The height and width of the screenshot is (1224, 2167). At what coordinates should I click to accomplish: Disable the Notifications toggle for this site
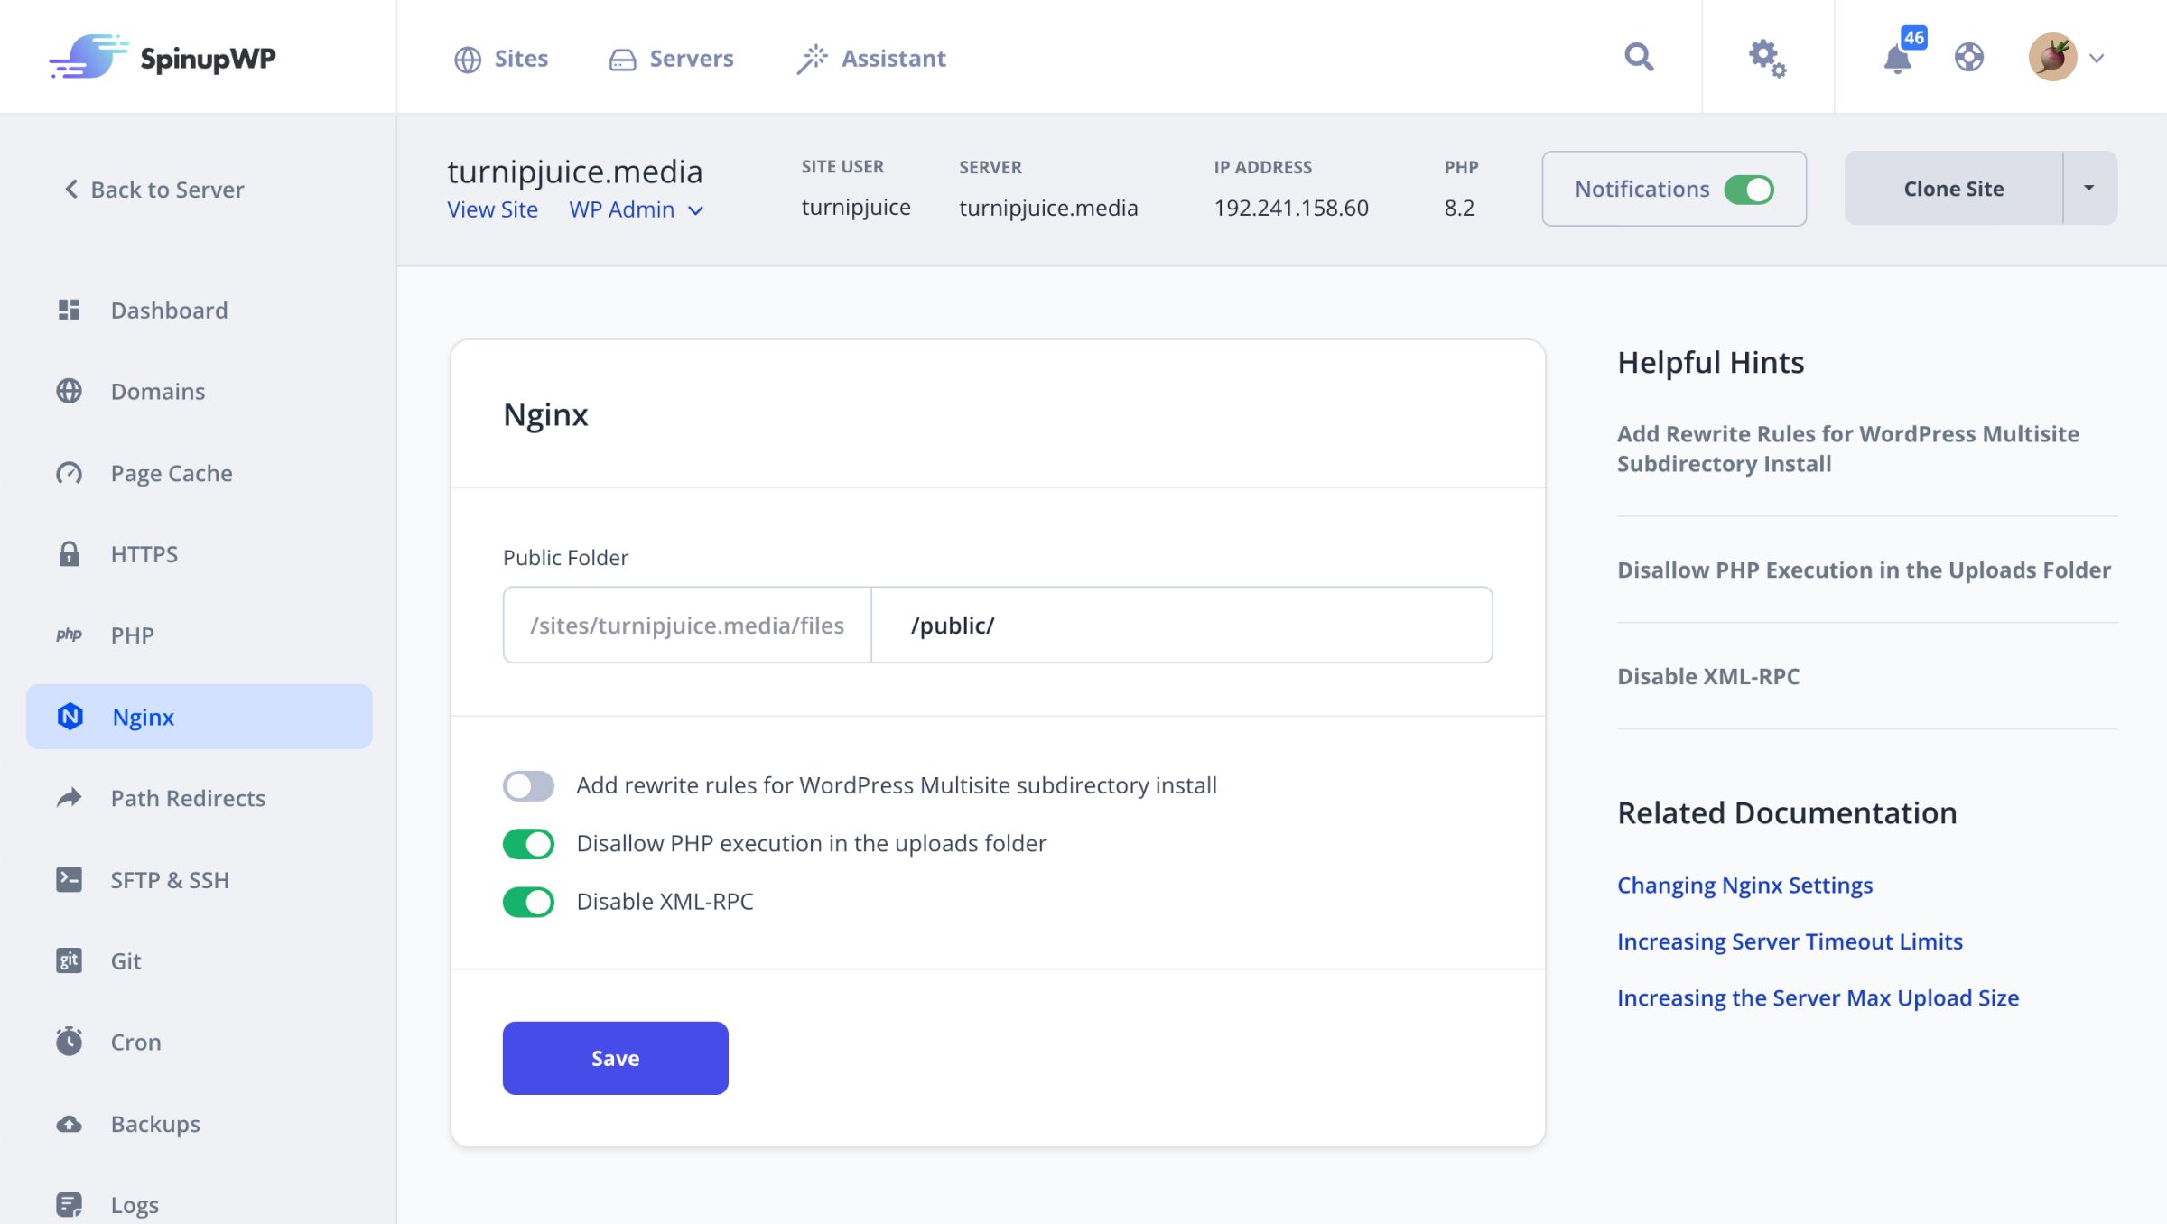(1748, 189)
